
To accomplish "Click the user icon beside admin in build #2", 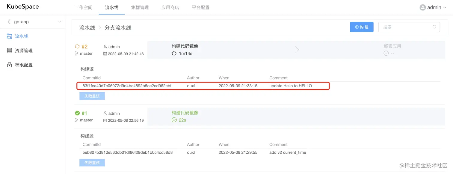I will pyautogui.click(x=105, y=47).
